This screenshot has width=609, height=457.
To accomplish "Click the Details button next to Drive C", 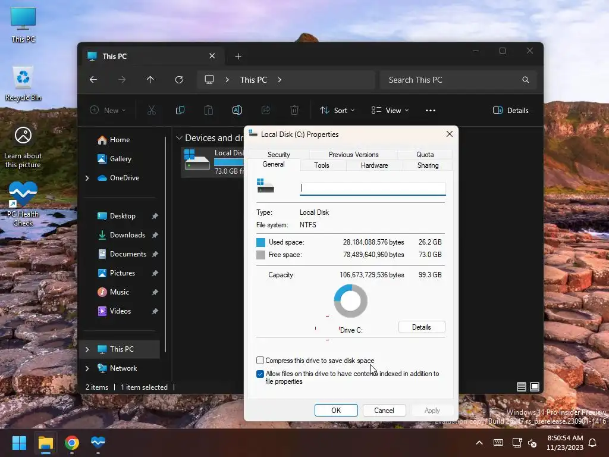I will (422, 327).
